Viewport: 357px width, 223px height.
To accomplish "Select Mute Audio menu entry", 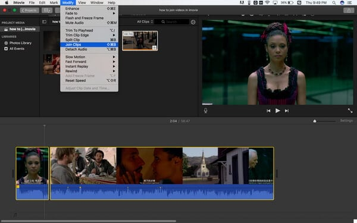I will click(x=89, y=23).
